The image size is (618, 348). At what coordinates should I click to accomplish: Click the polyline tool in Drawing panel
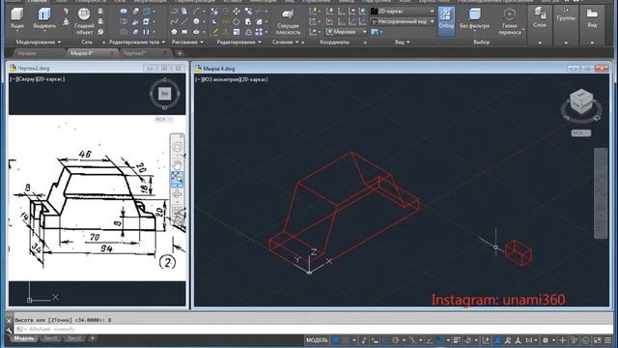(174, 12)
